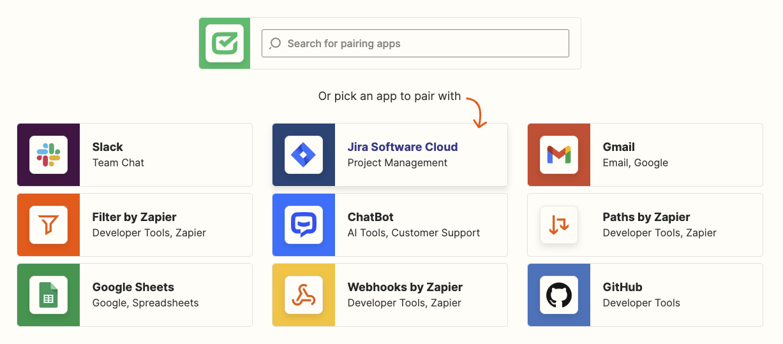Select the Google Sheets logo icon
Screen dimensions: 783x344
tap(48, 295)
